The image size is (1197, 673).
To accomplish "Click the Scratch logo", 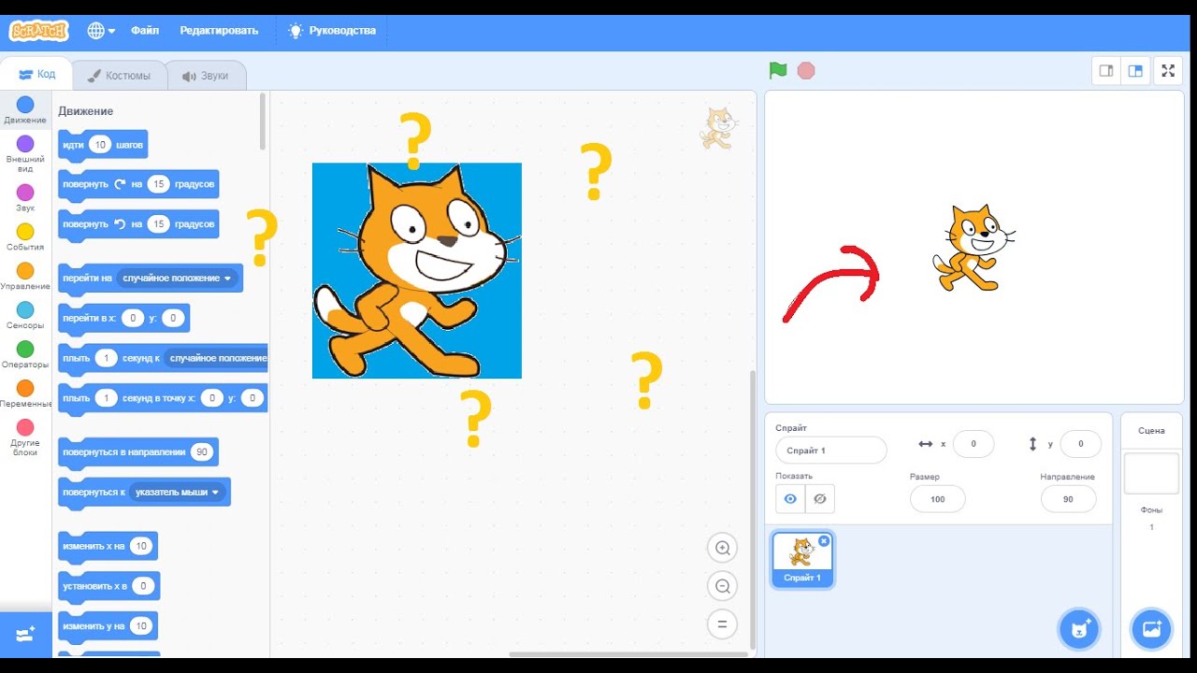I will point(38,31).
